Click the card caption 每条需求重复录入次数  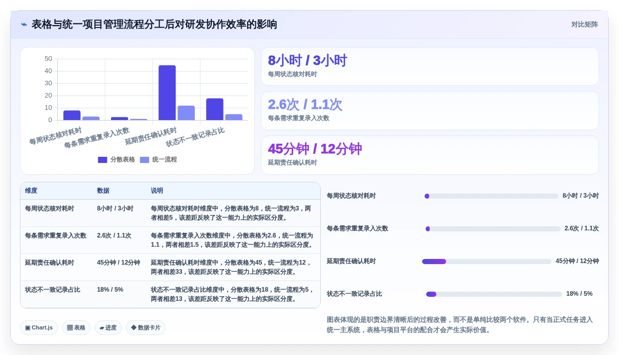299,118
